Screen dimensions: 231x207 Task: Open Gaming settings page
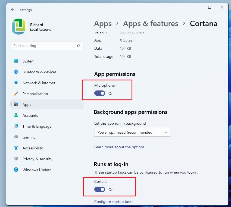(x=47, y=137)
